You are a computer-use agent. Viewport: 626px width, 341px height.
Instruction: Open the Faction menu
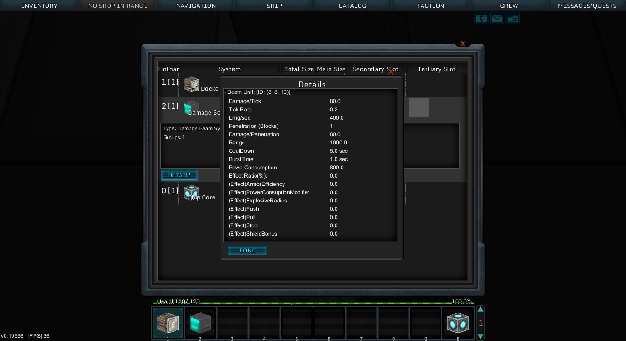[x=431, y=6]
